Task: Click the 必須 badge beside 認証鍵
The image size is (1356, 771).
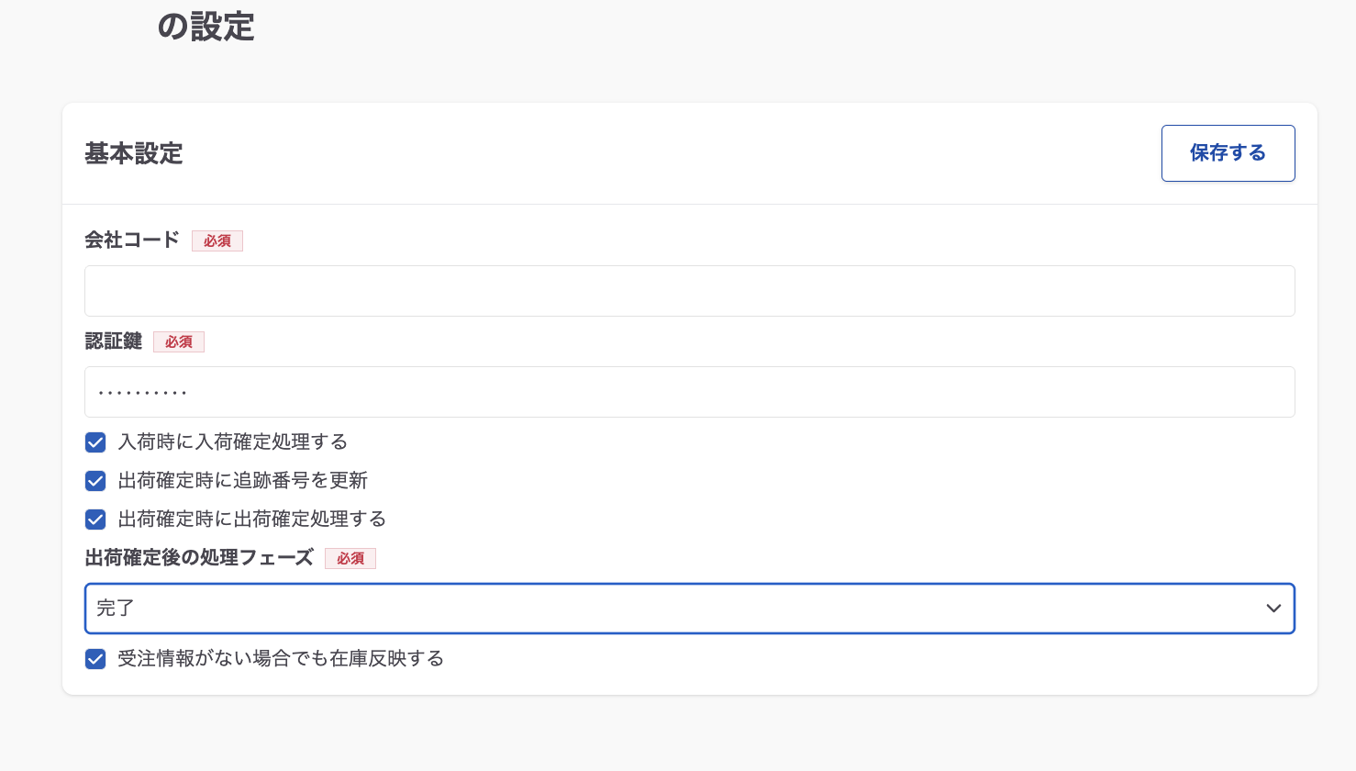Action: point(179,342)
